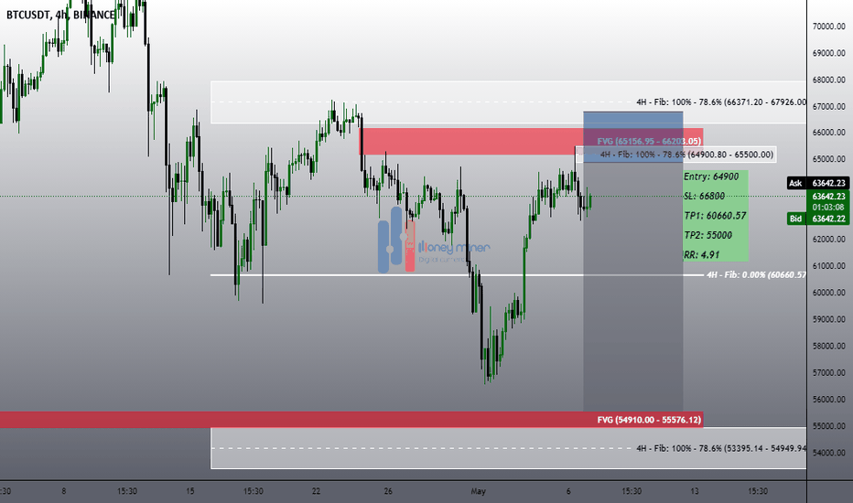Click the Bid price tag 63642.22
Image resolution: width=853 pixels, height=503 pixels.
[x=818, y=219]
